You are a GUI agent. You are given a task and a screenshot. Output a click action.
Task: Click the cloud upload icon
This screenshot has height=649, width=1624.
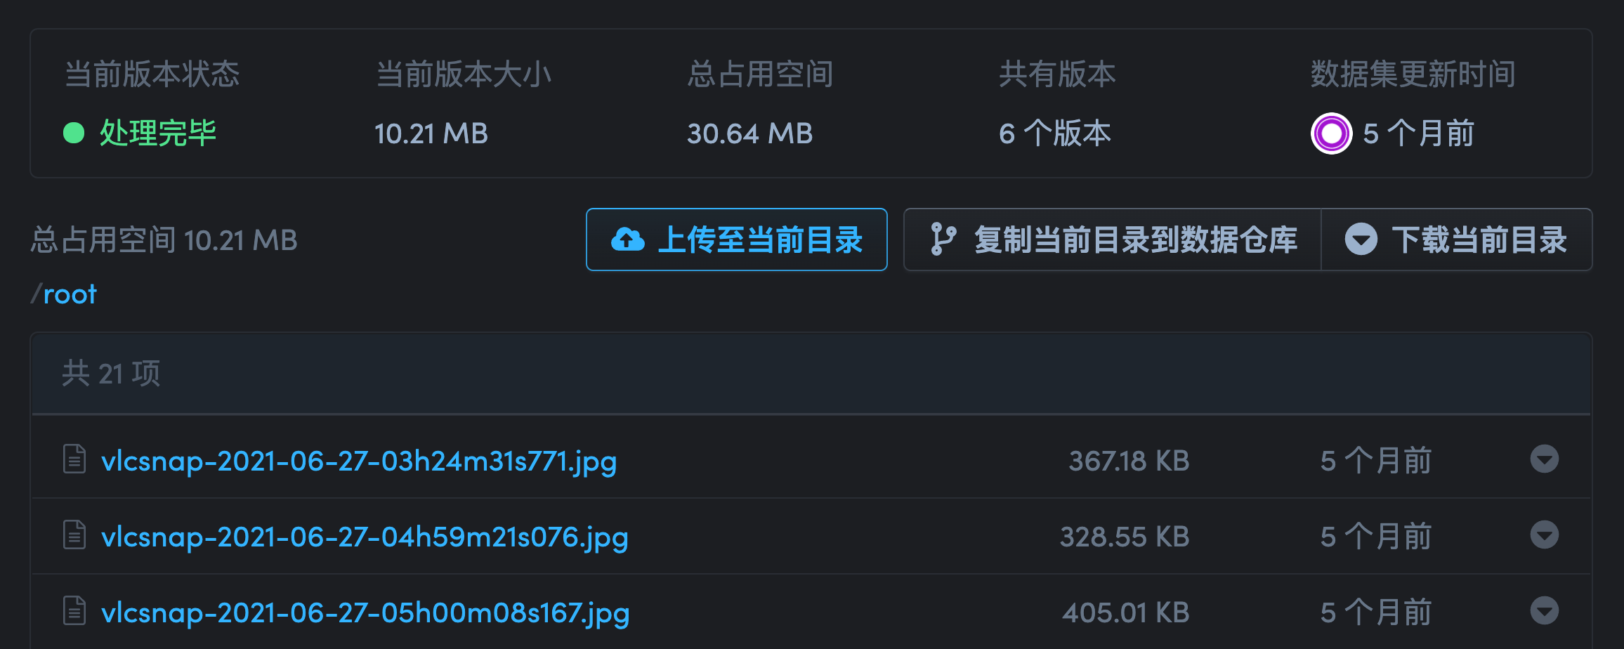(x=627, y=240)
